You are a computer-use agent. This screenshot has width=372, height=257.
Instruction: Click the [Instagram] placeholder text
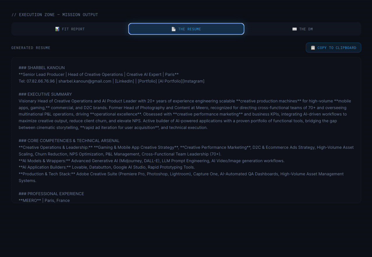193,81
